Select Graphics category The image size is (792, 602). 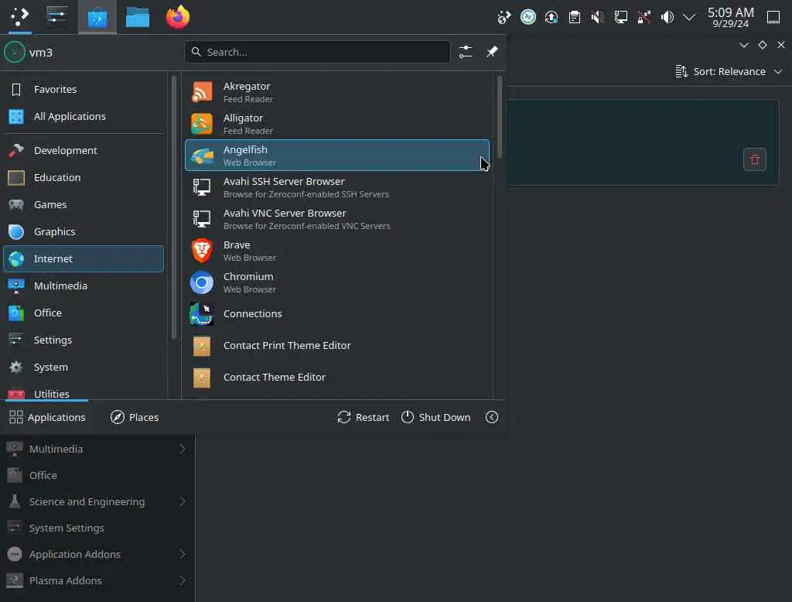(84, 231)
